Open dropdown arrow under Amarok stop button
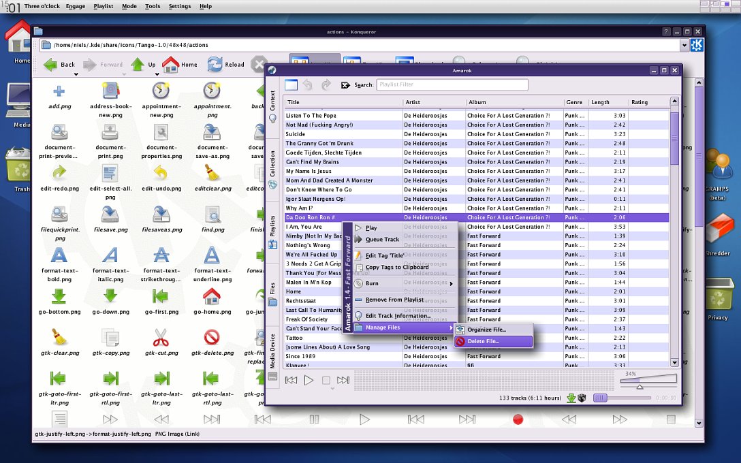This screenshot has height=463, width=741. [332, 389]
